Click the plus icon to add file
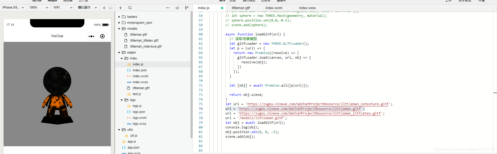 [x=120, y=8]
